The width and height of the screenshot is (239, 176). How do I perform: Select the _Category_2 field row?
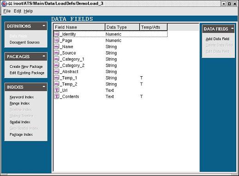click(111, 65)
